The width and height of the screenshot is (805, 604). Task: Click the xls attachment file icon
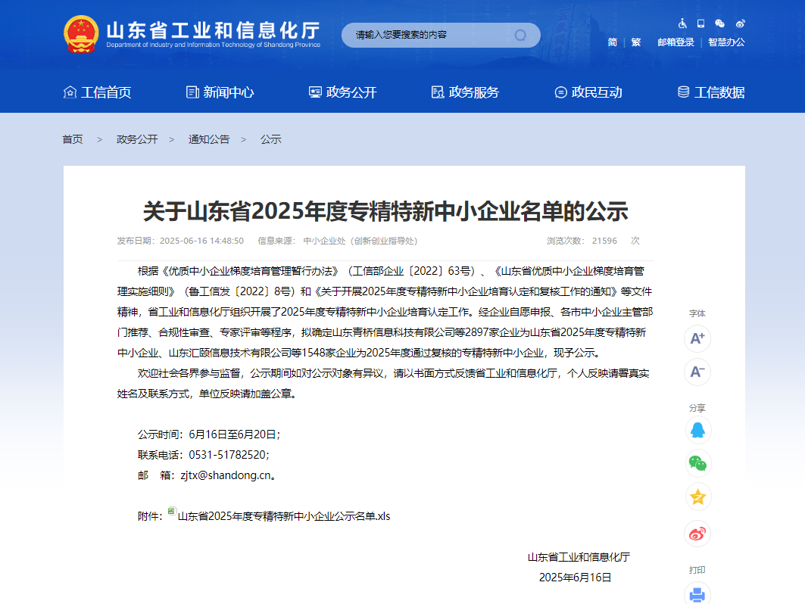[172, 511]
